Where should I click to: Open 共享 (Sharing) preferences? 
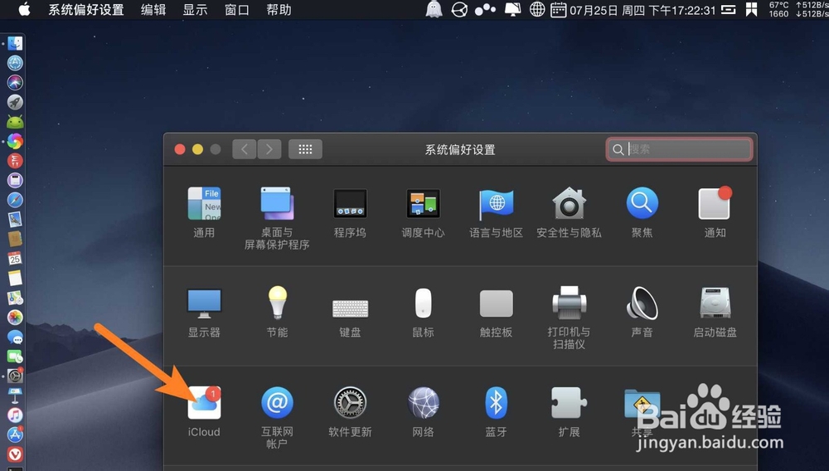pos(642,405)
